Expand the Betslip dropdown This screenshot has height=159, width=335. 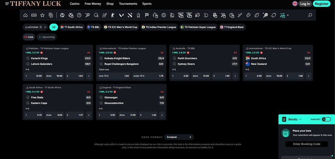300,119
